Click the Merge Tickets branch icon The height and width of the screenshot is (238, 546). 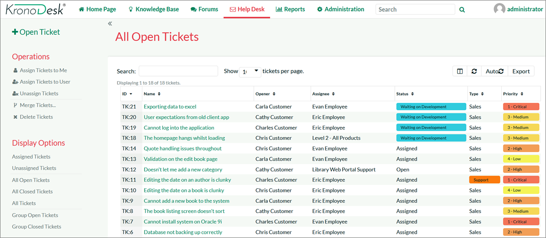tap(16, 105)
